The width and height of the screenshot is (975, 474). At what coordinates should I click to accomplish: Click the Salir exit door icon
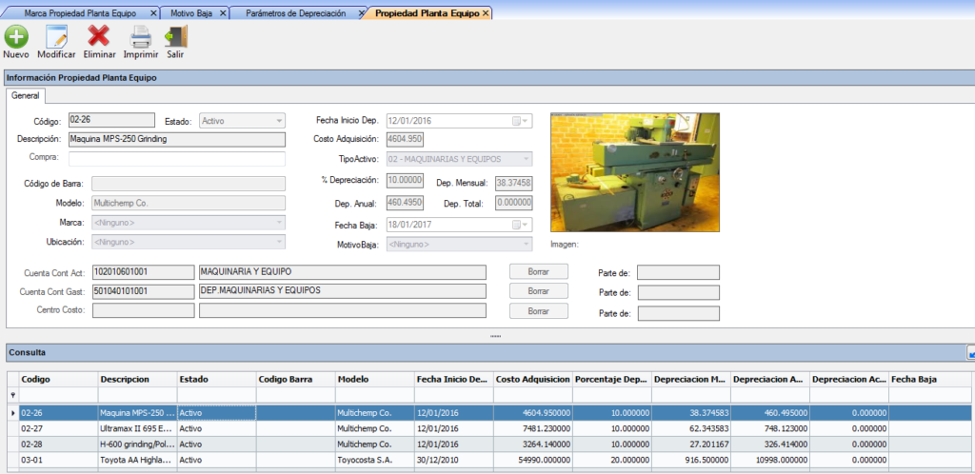(x=175, y=37)
